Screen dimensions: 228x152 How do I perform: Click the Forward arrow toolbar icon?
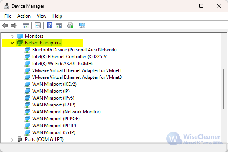pos(14,25)
